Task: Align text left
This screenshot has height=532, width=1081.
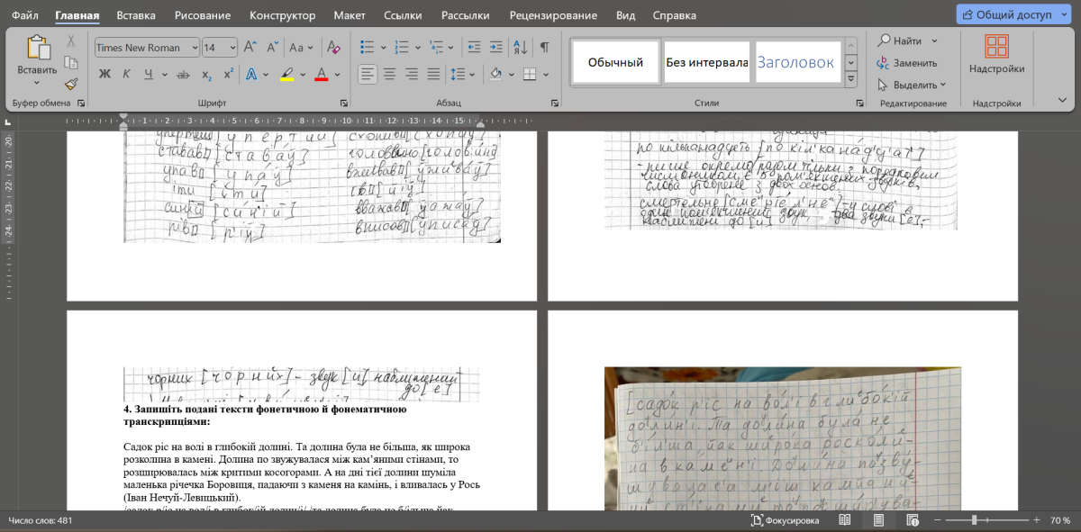Action: click(x=368, y=74)
